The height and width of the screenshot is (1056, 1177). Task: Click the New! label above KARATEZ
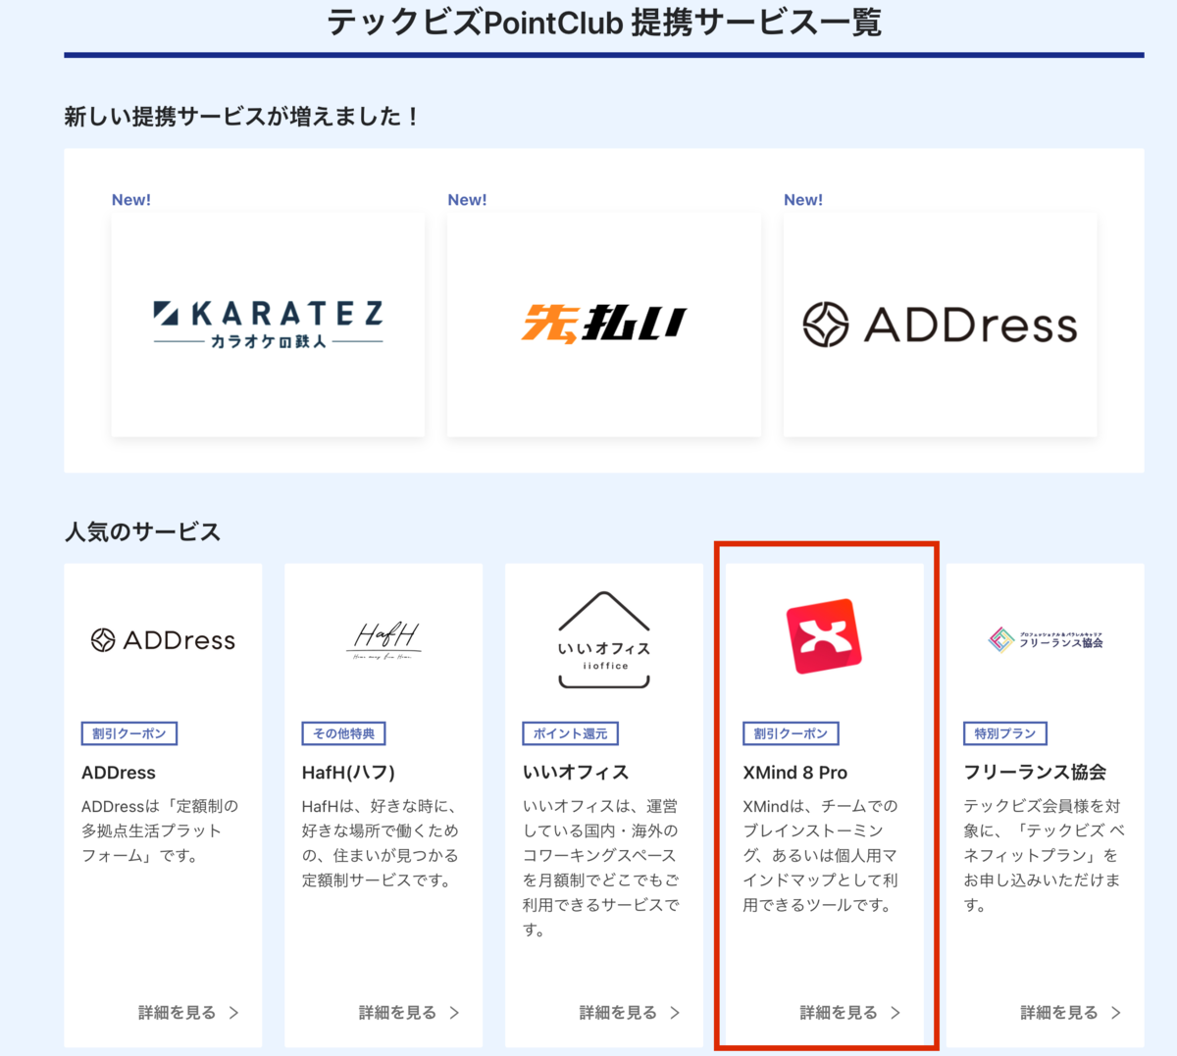click(x=131, y=200)
